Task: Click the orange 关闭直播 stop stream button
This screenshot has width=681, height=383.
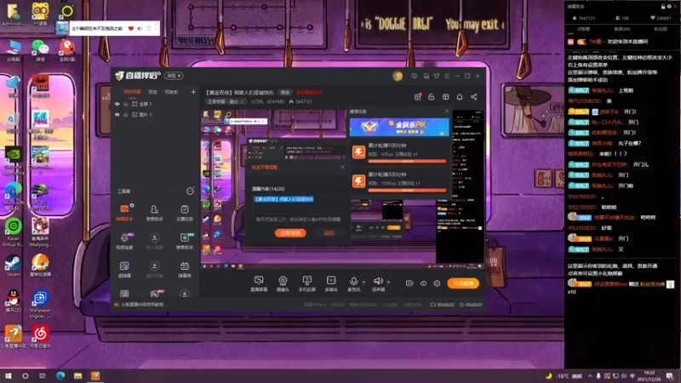Action: point(463,283)
